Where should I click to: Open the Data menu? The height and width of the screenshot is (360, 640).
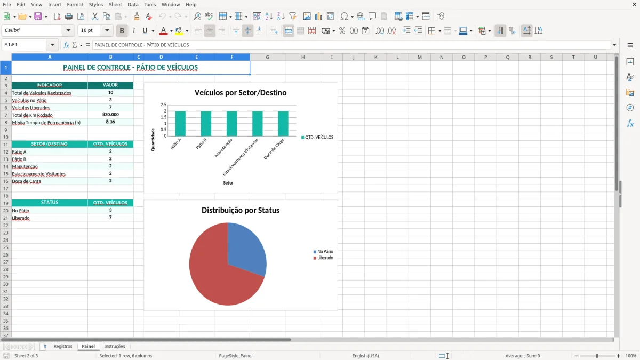133,5
